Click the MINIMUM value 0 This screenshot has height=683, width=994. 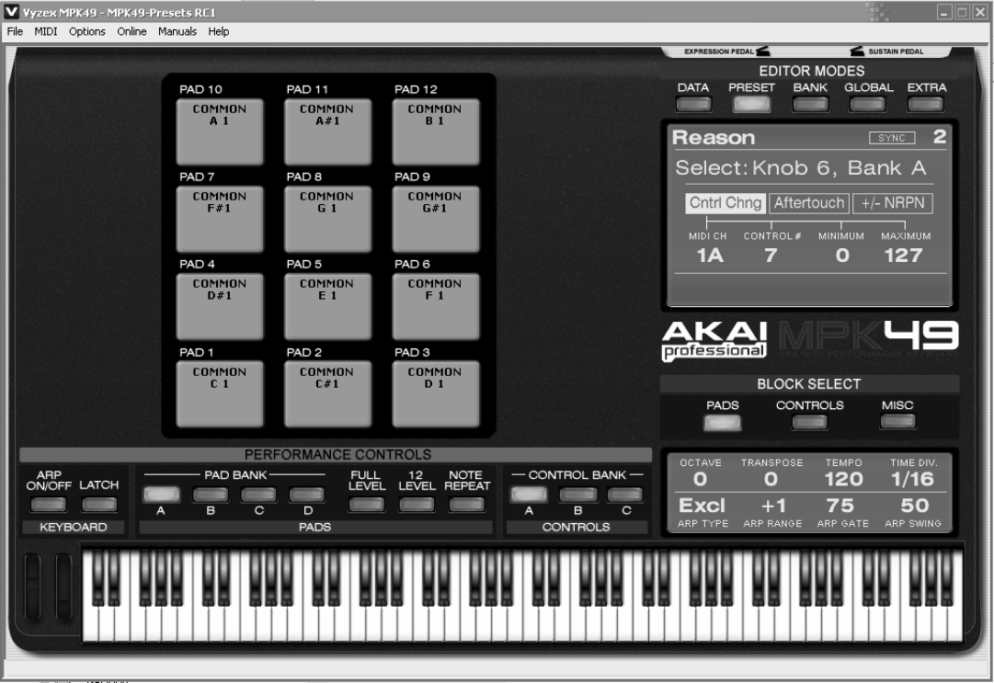(x=842, y=256)
